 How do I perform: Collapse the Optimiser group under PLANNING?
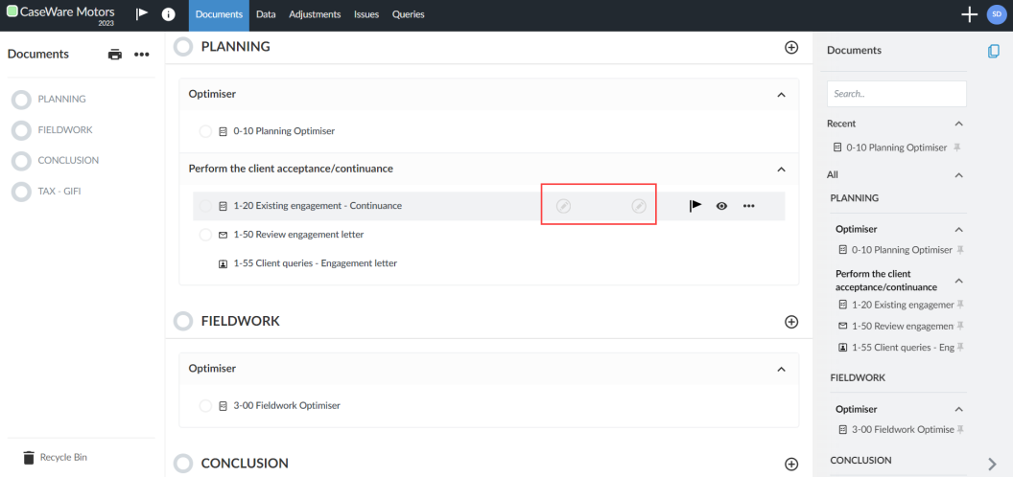[x=781, y=95]
